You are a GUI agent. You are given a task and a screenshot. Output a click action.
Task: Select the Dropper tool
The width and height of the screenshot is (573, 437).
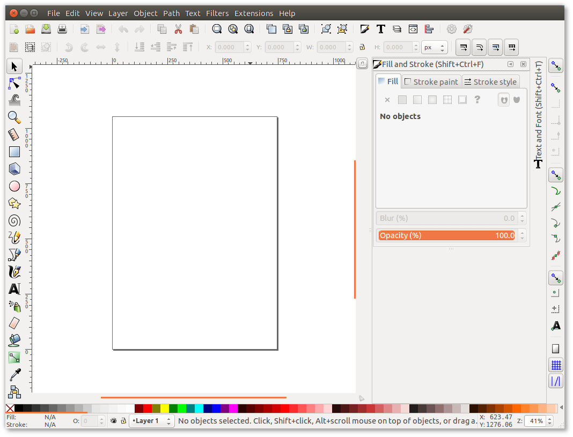pos(14,375)
